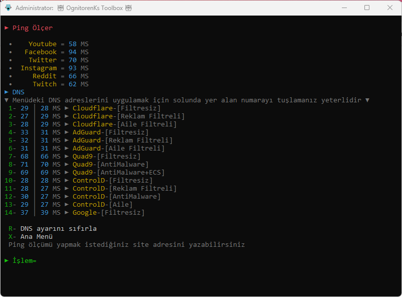Select Quad9-[AntiMalware+ECS] DNS entry
This screenshot has height=297, width=402.
119,172
